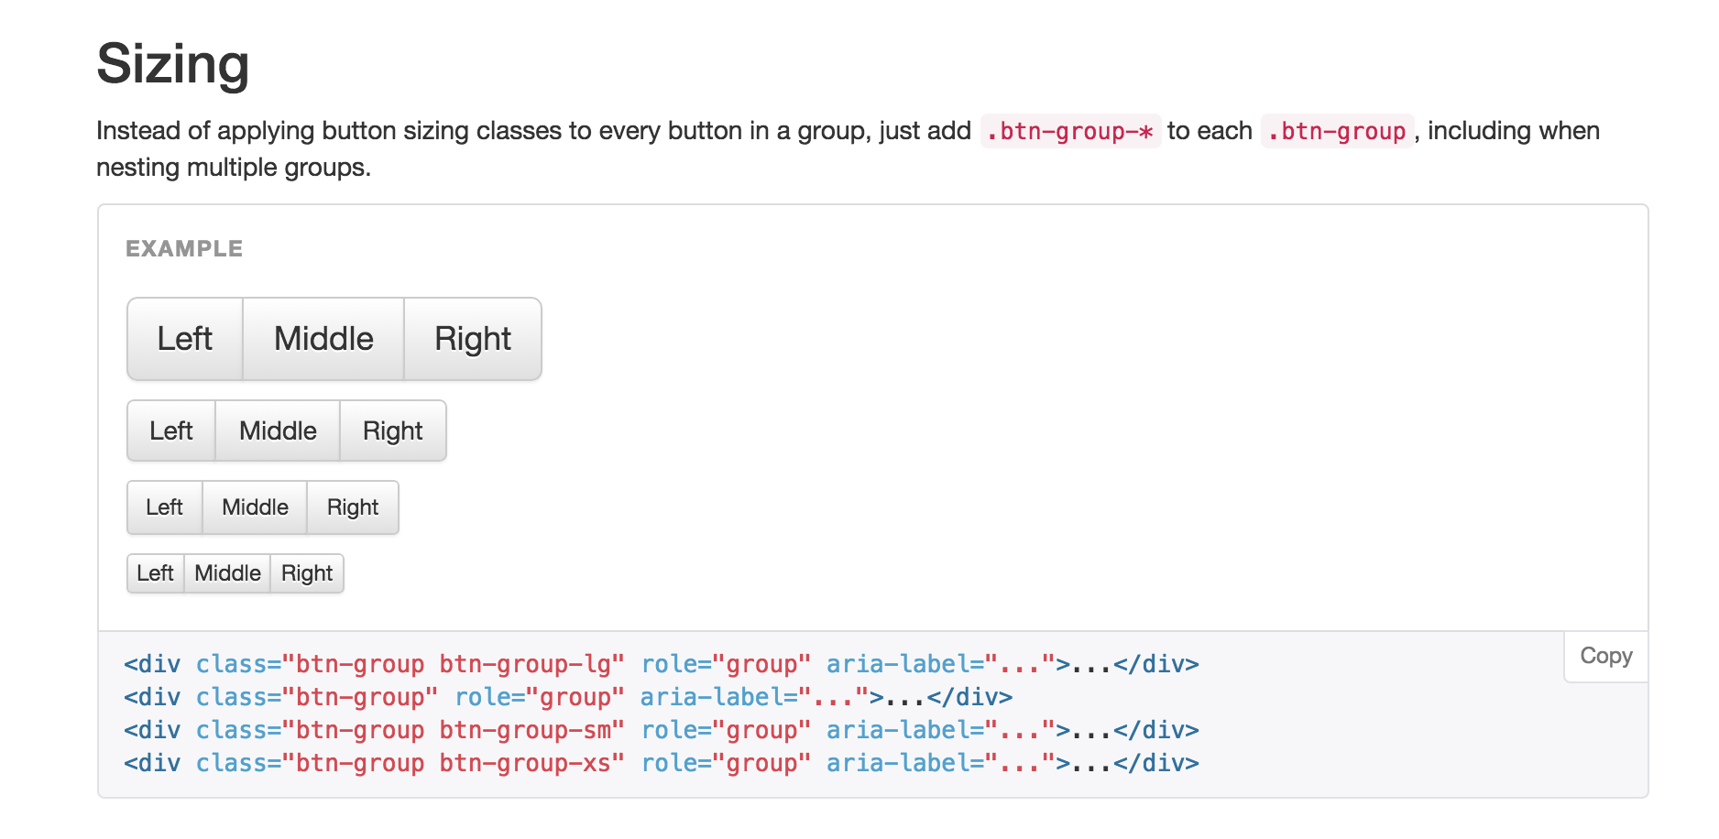Click Left in the extra-small button group
This screenshot has width=1719, height=839.
(x=155, y=573)
